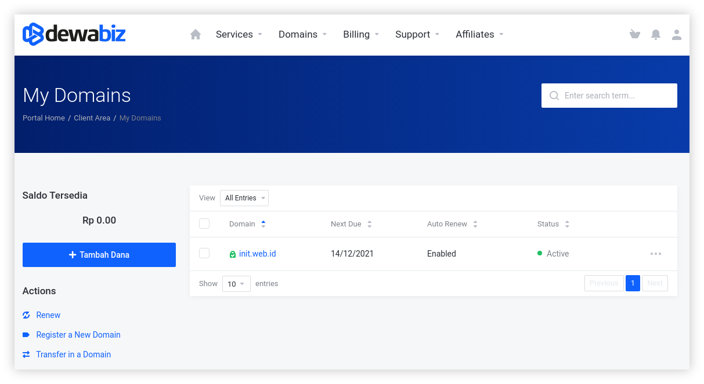Click the dewabiz logo
Screen dimensions: 704x384
click(74, 34)
